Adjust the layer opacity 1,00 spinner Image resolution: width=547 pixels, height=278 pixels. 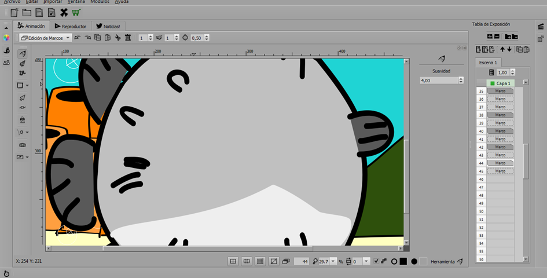pos(512,72)
